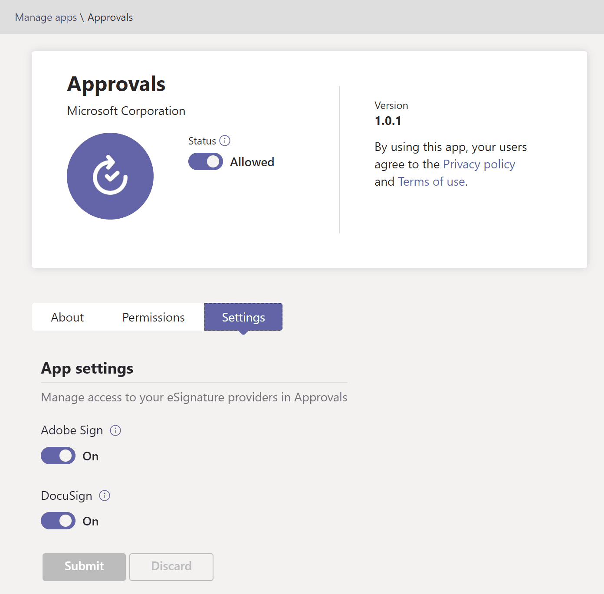The height and width of the screenshot is (594, 604).
Task: Click the Approvals breadcrumb text
Action: point(110,17)
